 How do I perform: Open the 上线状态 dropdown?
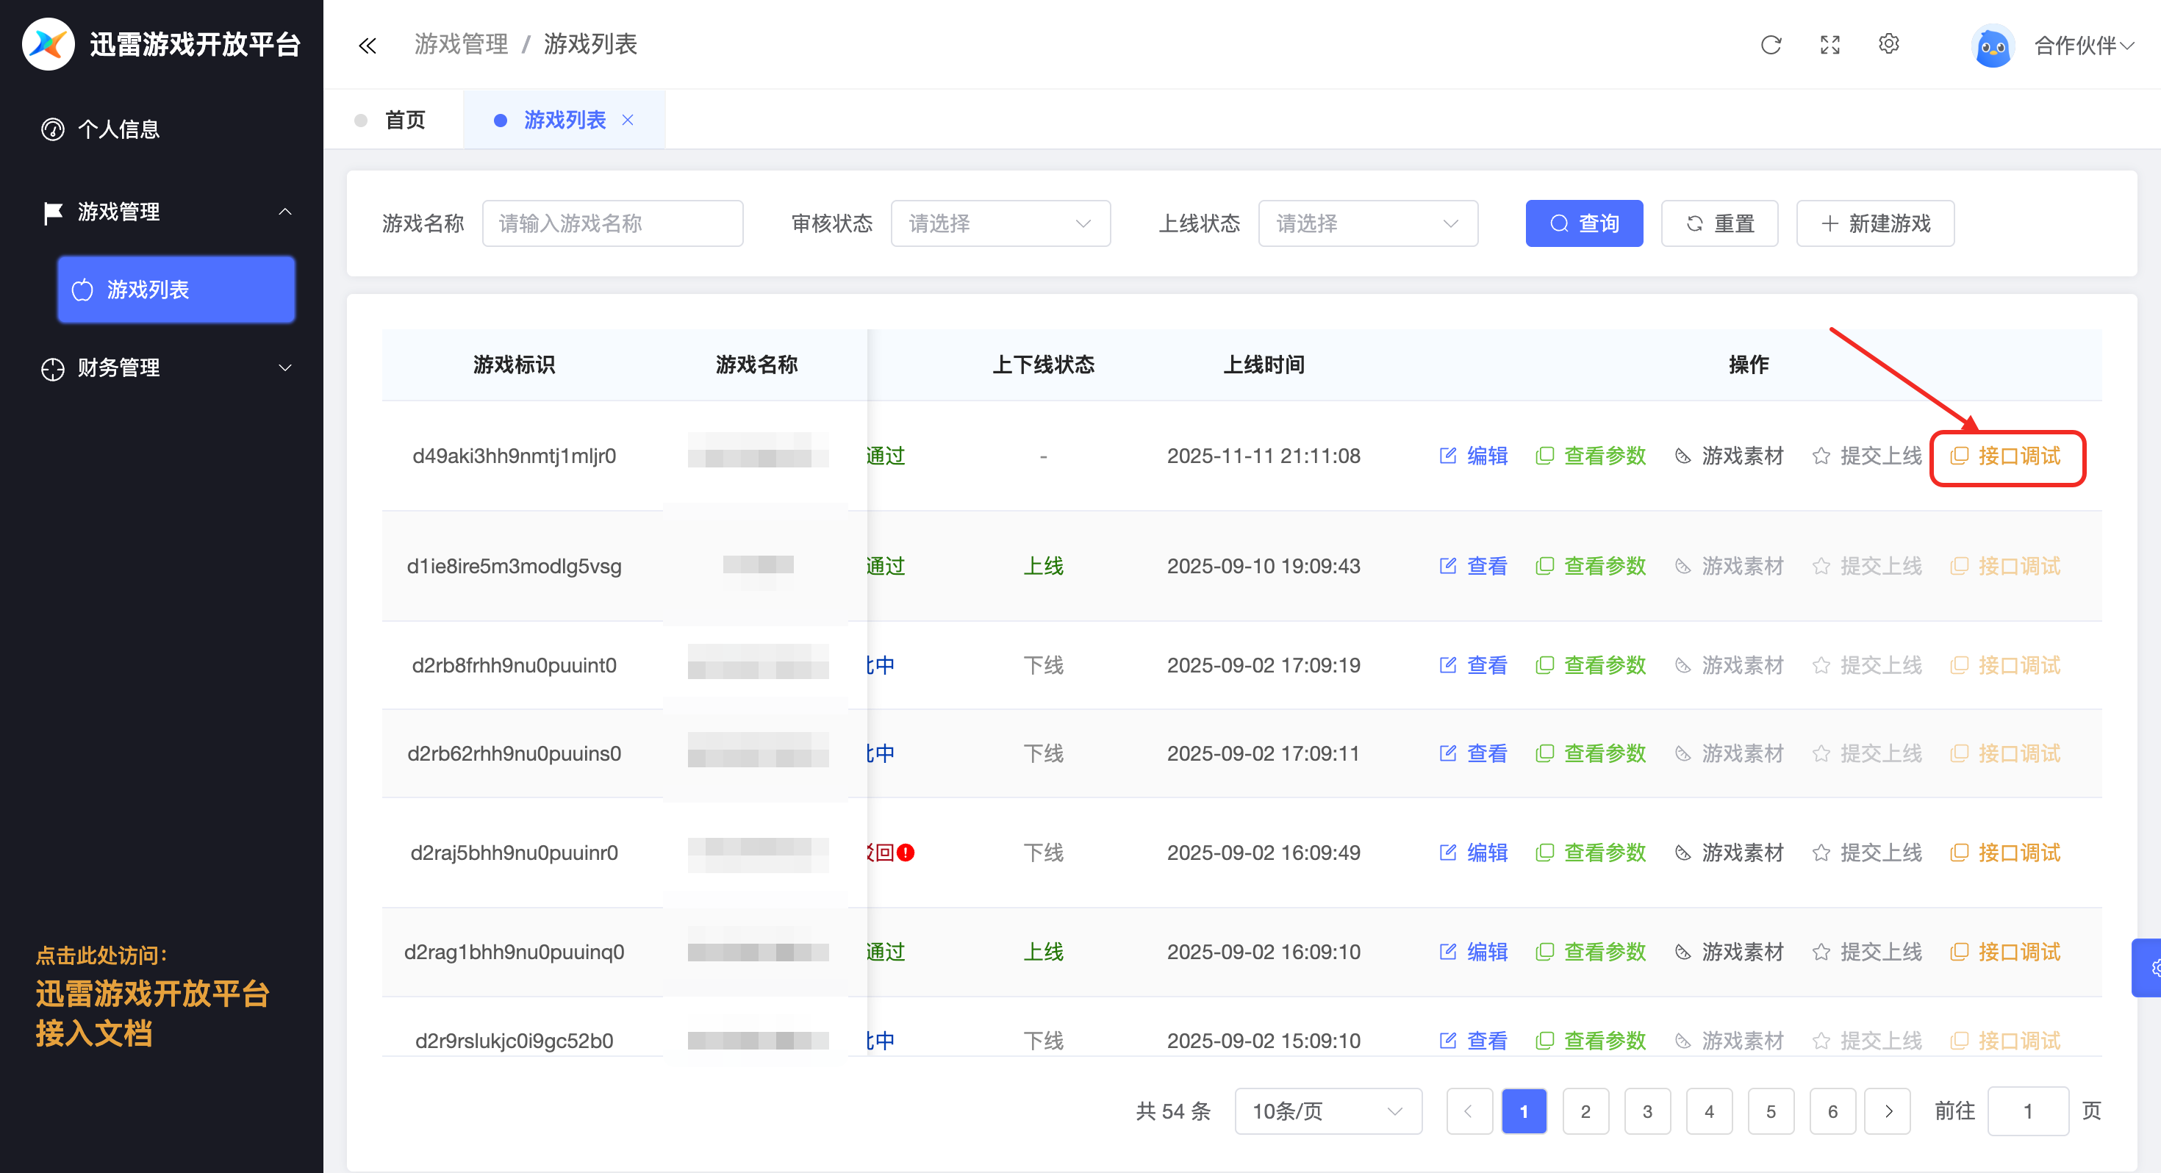point(1367,223)
